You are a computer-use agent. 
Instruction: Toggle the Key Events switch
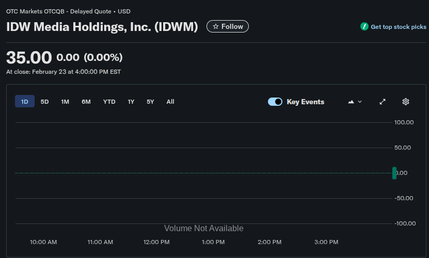pyautogui.click(x=275, y=102)
